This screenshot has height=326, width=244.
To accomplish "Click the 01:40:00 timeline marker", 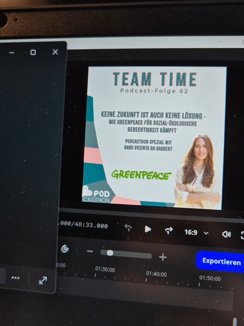I will click(x=156, y=274).
